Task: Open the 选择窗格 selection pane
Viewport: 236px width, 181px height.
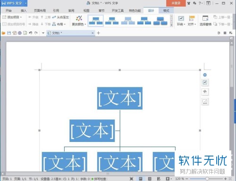Action: click(x=205, y=21)
